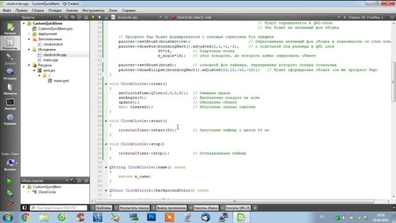
Task: Open the Начало welcome mode
Action: point(10,28)
